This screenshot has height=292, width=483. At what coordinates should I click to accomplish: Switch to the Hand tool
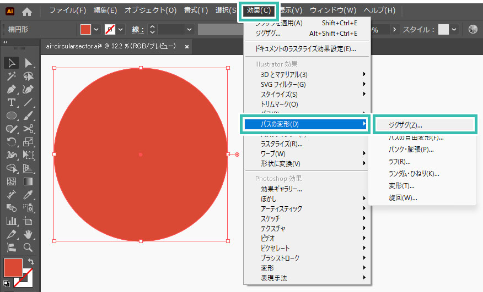(28, 234)
